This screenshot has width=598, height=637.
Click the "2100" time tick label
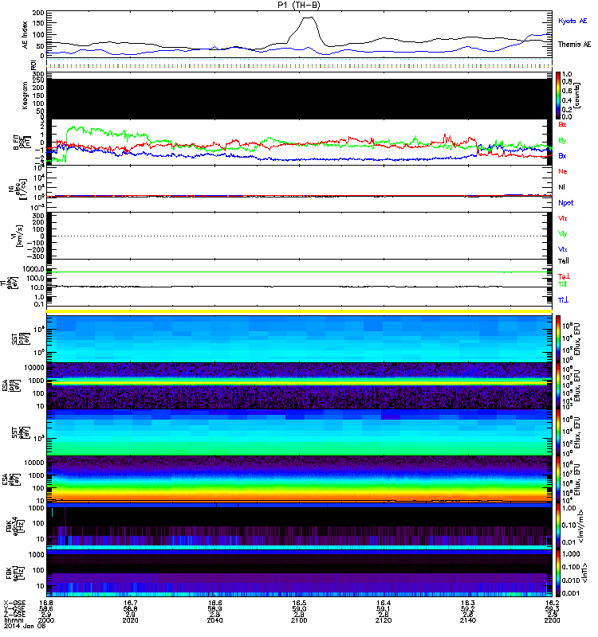pyautogui.click(x=299, y=620)
